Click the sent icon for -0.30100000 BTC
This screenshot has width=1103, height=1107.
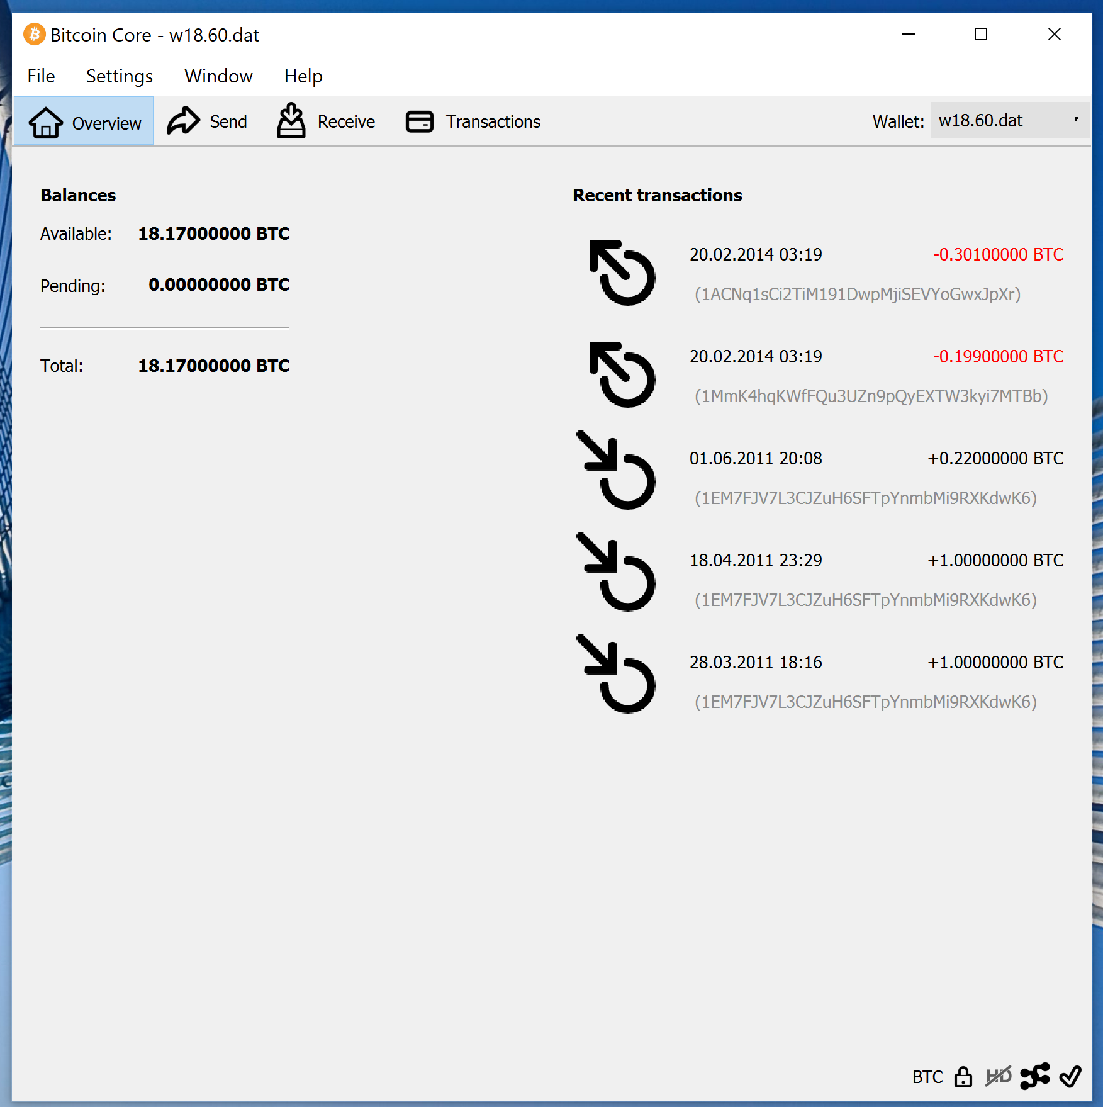[x=622, y=273]
